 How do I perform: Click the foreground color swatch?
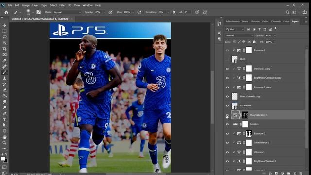(x=3, y=158)
